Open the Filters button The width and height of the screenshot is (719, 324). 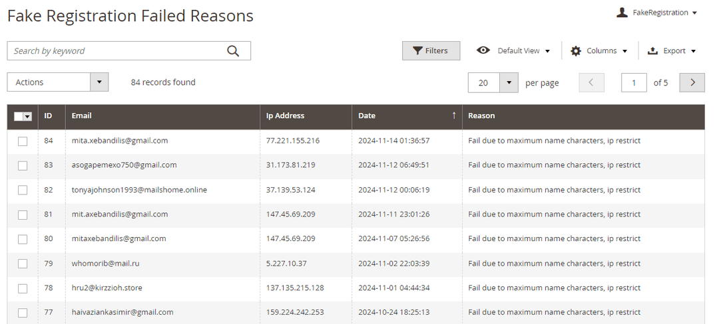coord(431,51)
